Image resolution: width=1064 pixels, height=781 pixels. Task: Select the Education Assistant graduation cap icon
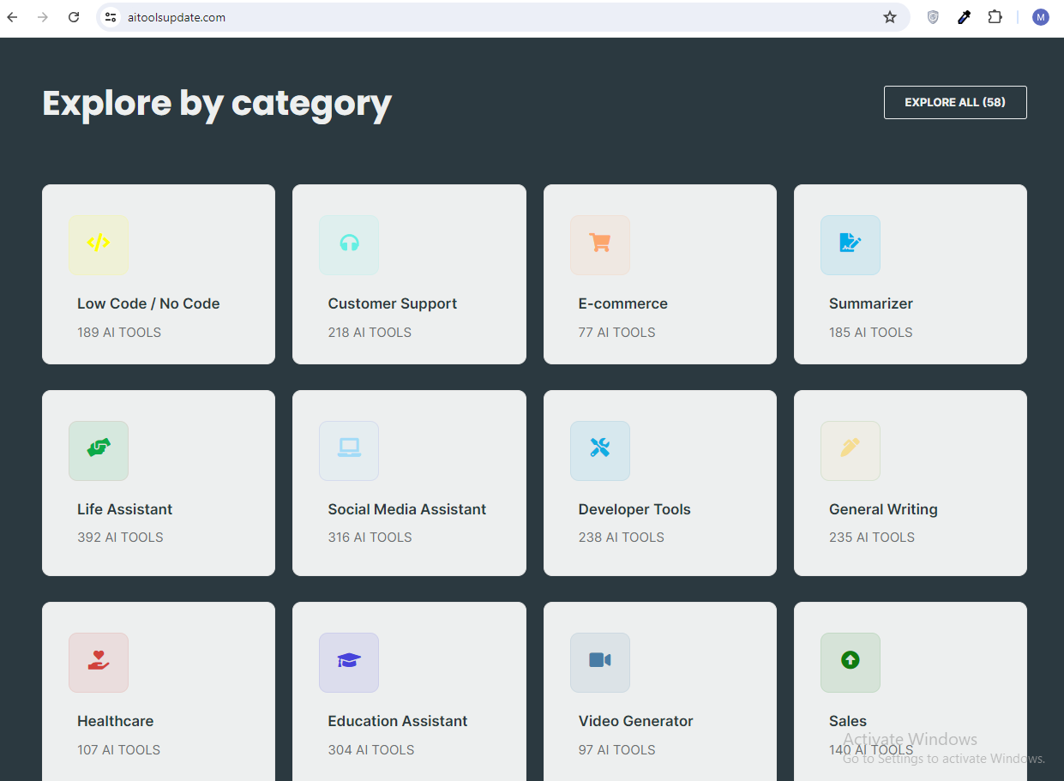click(349, 662)
